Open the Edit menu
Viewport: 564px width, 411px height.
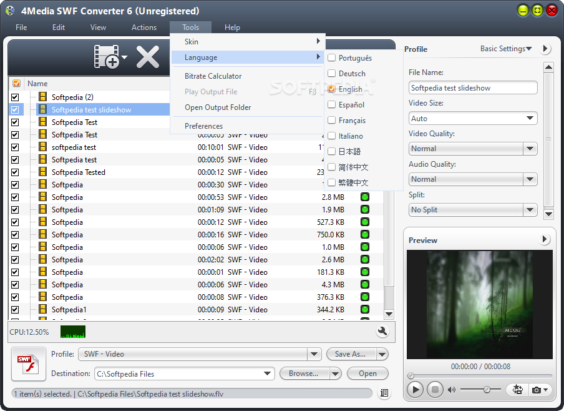click(59, 27)
